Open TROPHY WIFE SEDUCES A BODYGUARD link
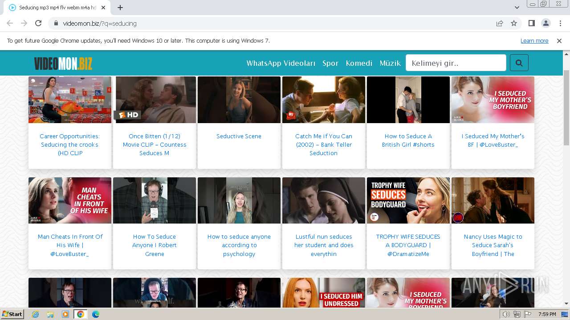This screenshot has height=320, width=570. 408,245
